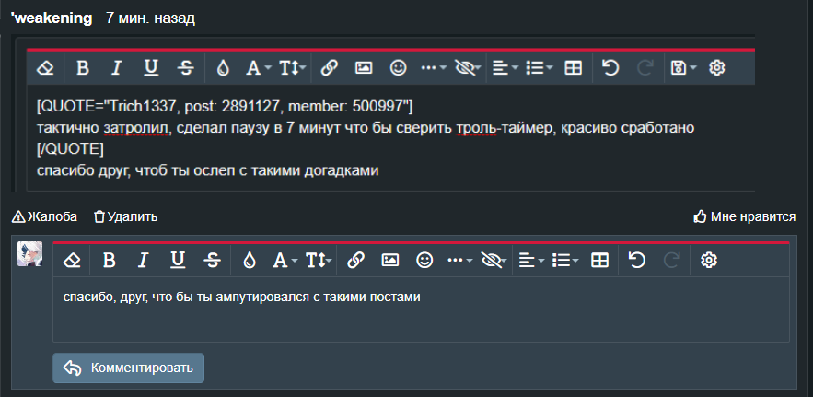813x397 pixels.
Task: Open list dropdown in comment editor
Action: pos(565,260)
